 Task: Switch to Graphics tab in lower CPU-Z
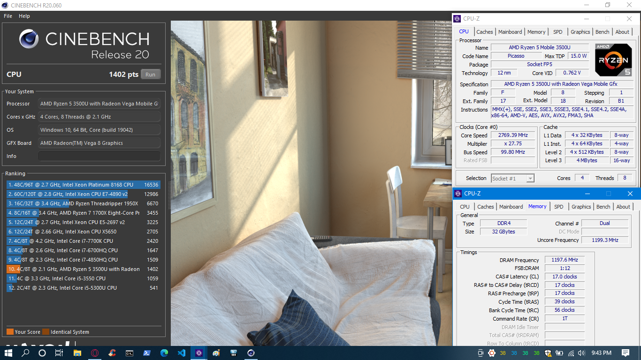point(581,207)
